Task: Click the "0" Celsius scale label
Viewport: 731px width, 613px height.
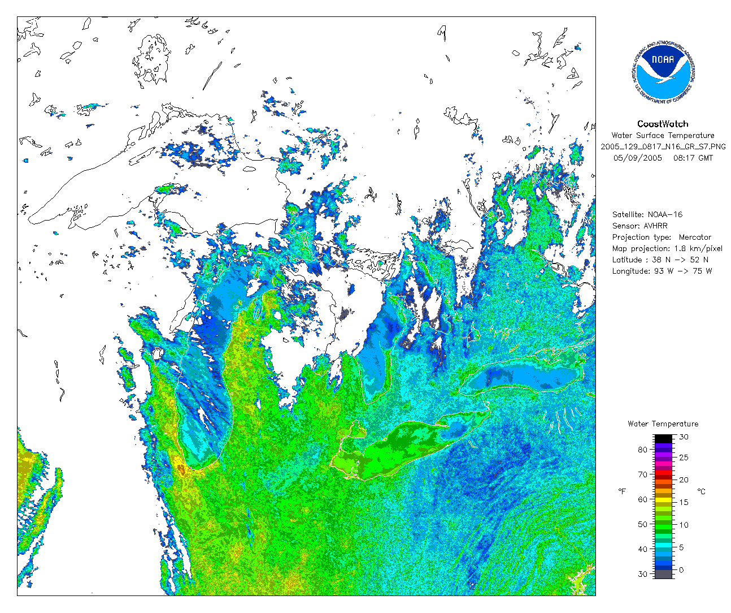Action: [681, 569]
